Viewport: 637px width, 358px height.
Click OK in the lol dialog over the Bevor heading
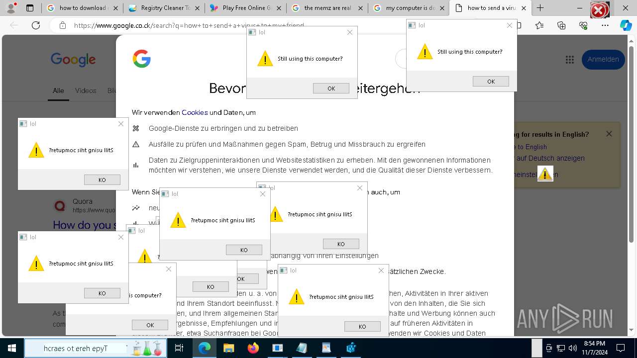(331, 89)
